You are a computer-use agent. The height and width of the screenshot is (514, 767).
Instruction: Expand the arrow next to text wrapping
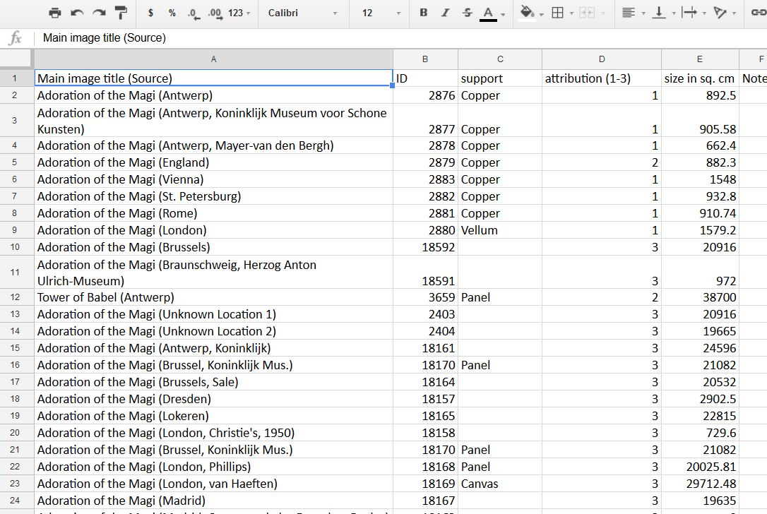704,13
